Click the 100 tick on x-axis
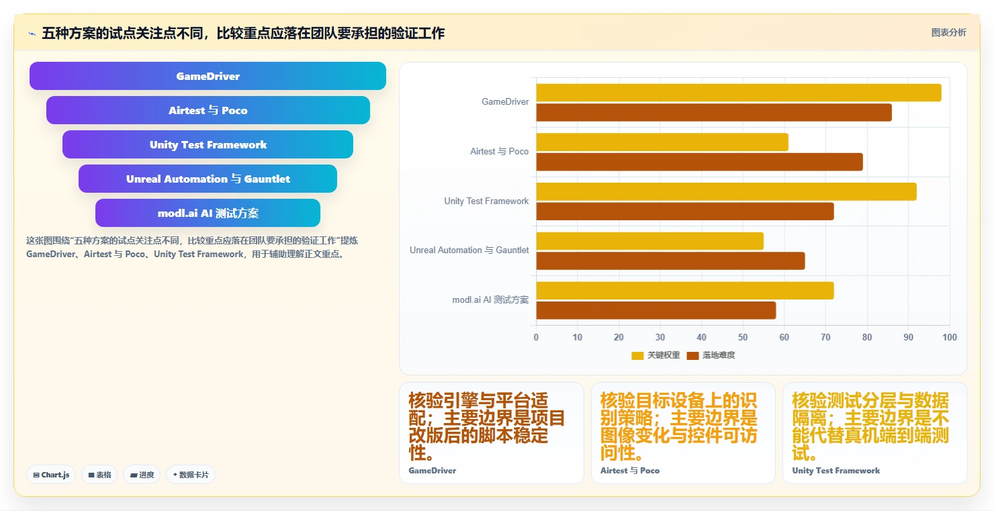The image size is (994, 511). click(x=950, y=337)
